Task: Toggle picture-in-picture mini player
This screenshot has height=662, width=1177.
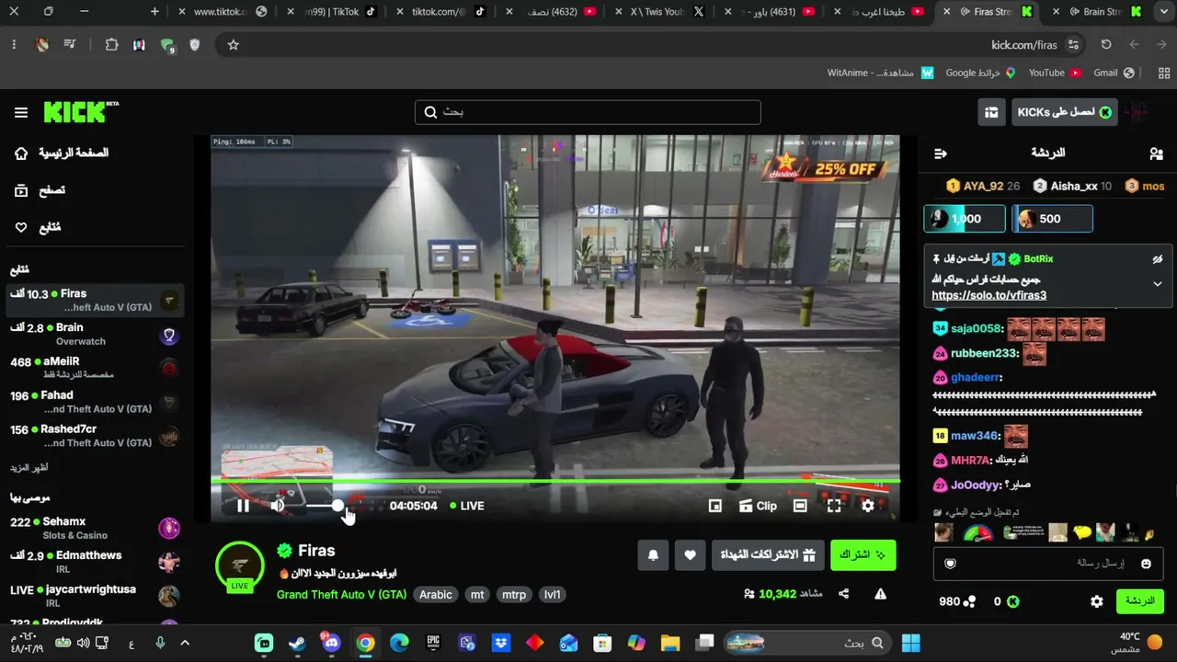Action: (x=715, y=506)
